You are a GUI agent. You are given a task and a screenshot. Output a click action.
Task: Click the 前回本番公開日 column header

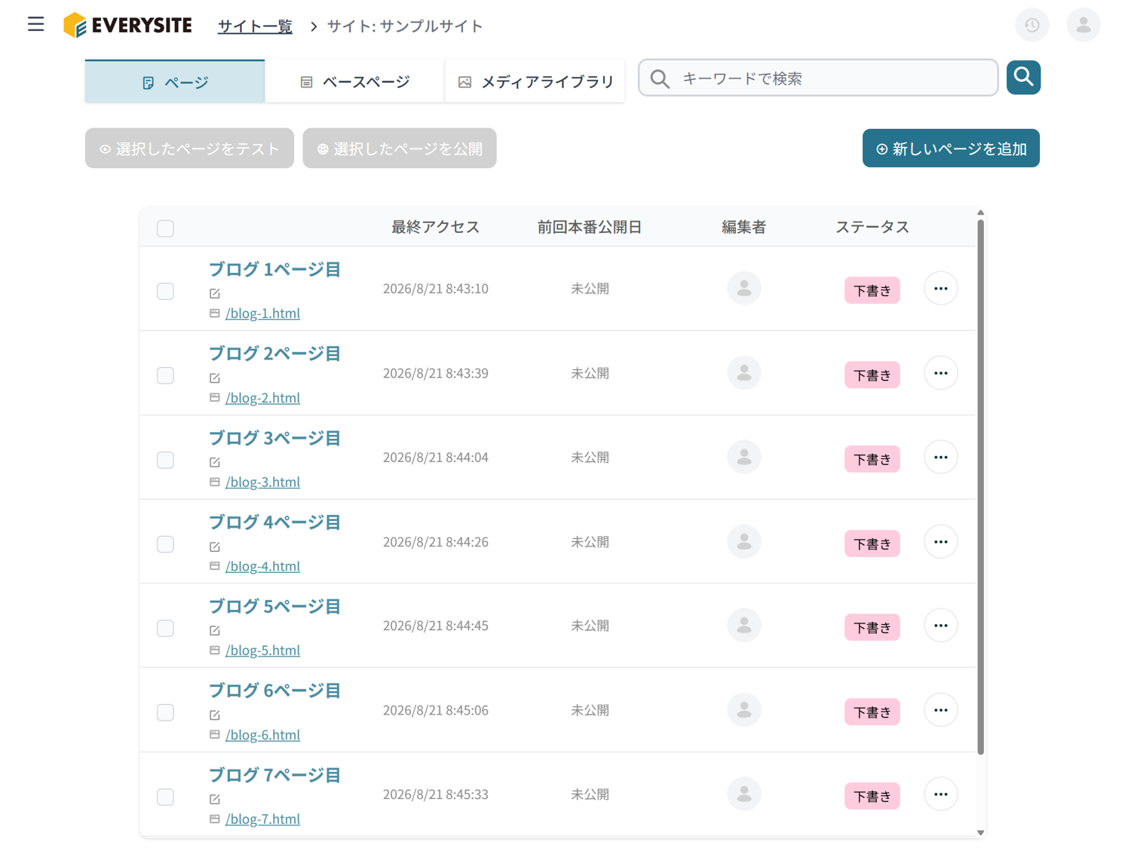tap(589, 227)
